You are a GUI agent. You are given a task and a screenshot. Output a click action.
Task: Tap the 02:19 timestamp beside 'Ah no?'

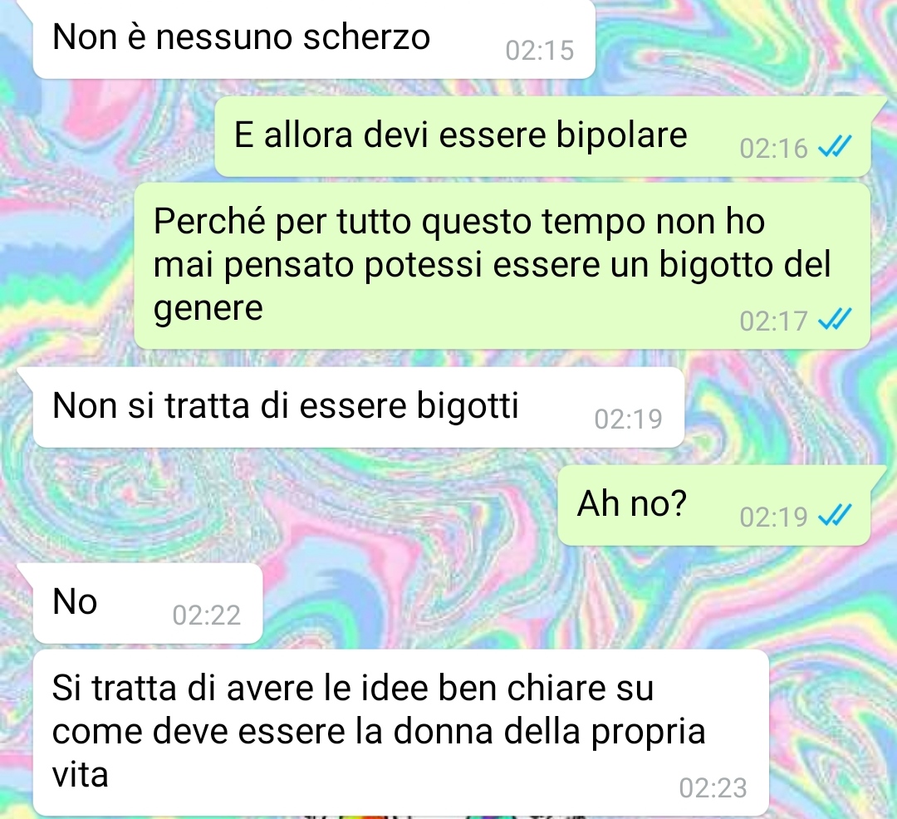point(773,517)
